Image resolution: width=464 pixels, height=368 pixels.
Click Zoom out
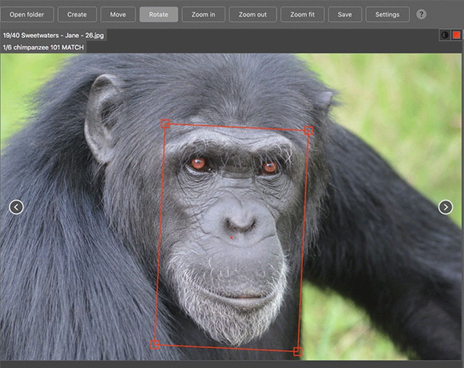tap(253, 15)
